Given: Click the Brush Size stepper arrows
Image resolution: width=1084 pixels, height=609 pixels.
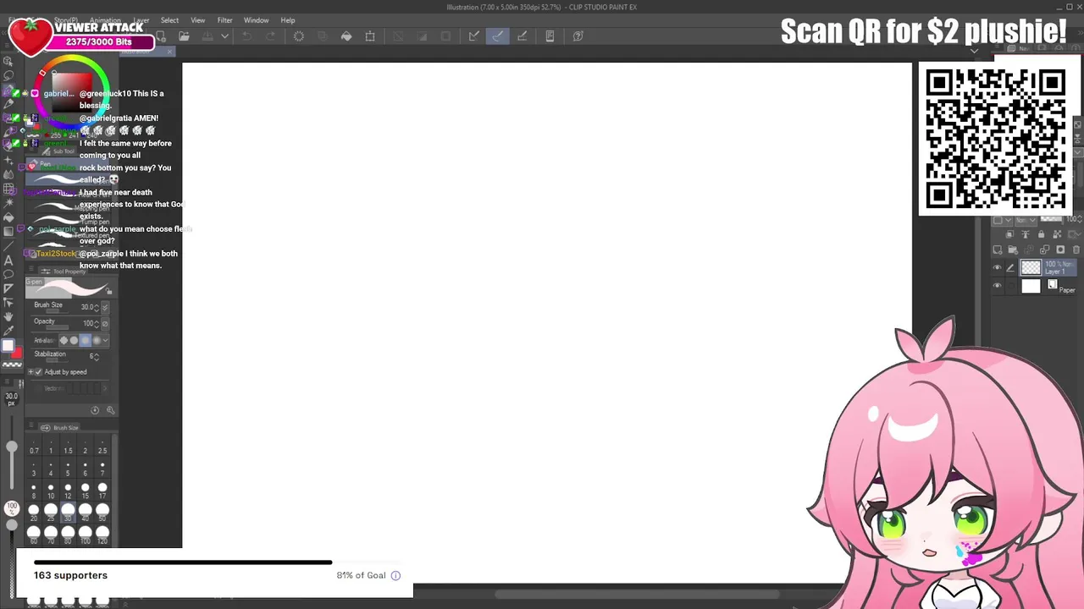Looking at the screenshot, I should click(x=97, y=307).
